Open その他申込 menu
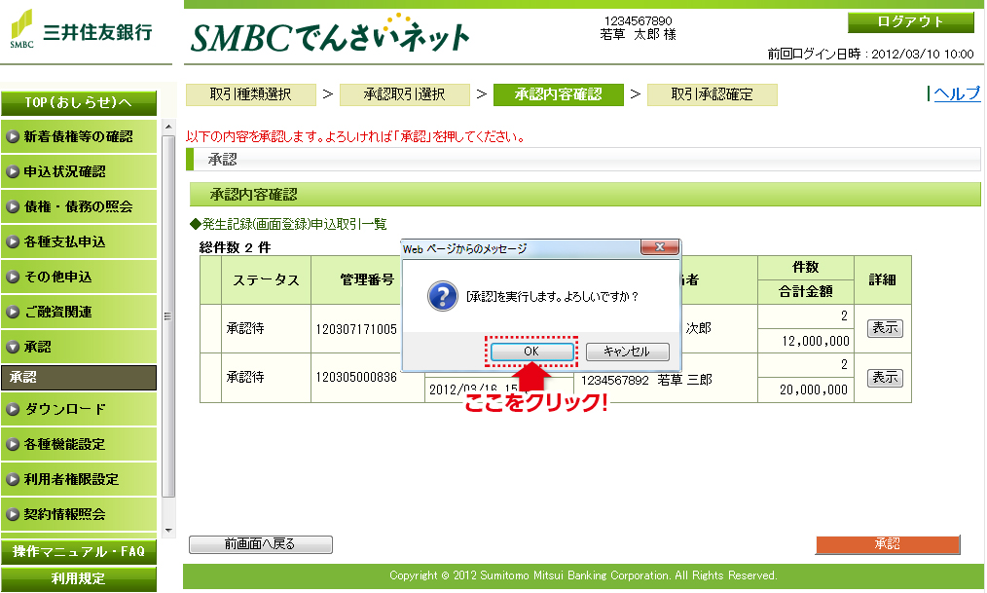This screenshot has height=593, width=987. (79, 277)
